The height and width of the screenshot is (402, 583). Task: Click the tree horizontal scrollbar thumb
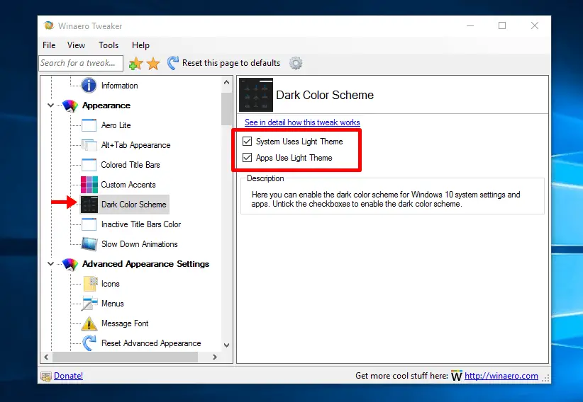(x=125, y=357)
